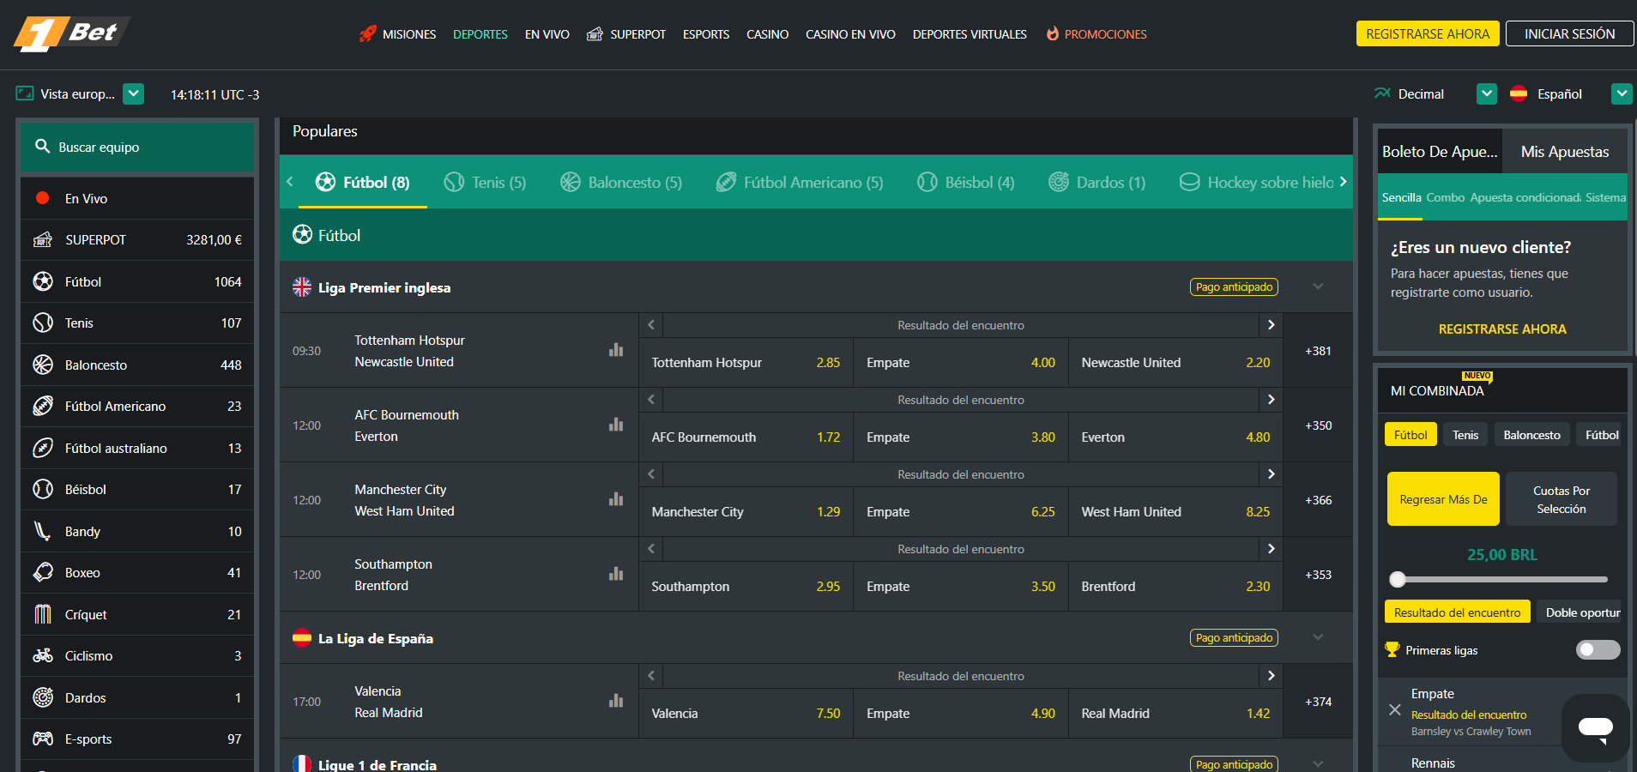Switch to Mis Apuestas tab
This screenshot has height=772, width=1637.
(x=1564, y=152)
